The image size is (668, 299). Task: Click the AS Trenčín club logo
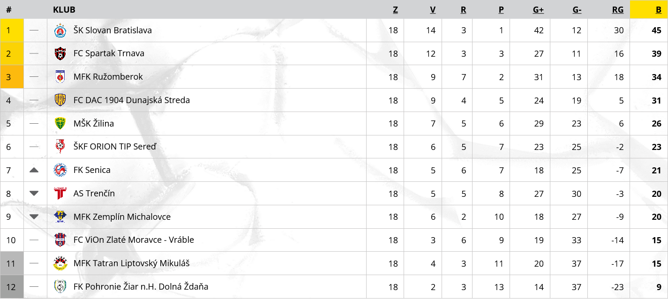pyautogui.click(x=60, y=194)
